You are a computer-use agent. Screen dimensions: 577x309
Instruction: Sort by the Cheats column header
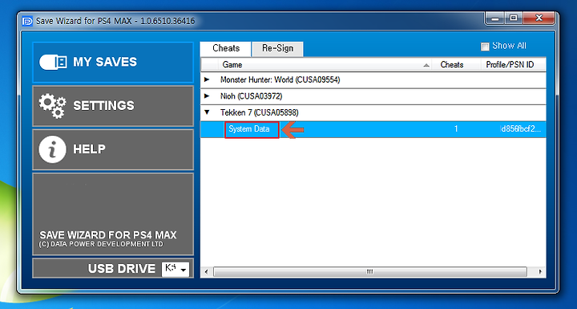[456, 65]
